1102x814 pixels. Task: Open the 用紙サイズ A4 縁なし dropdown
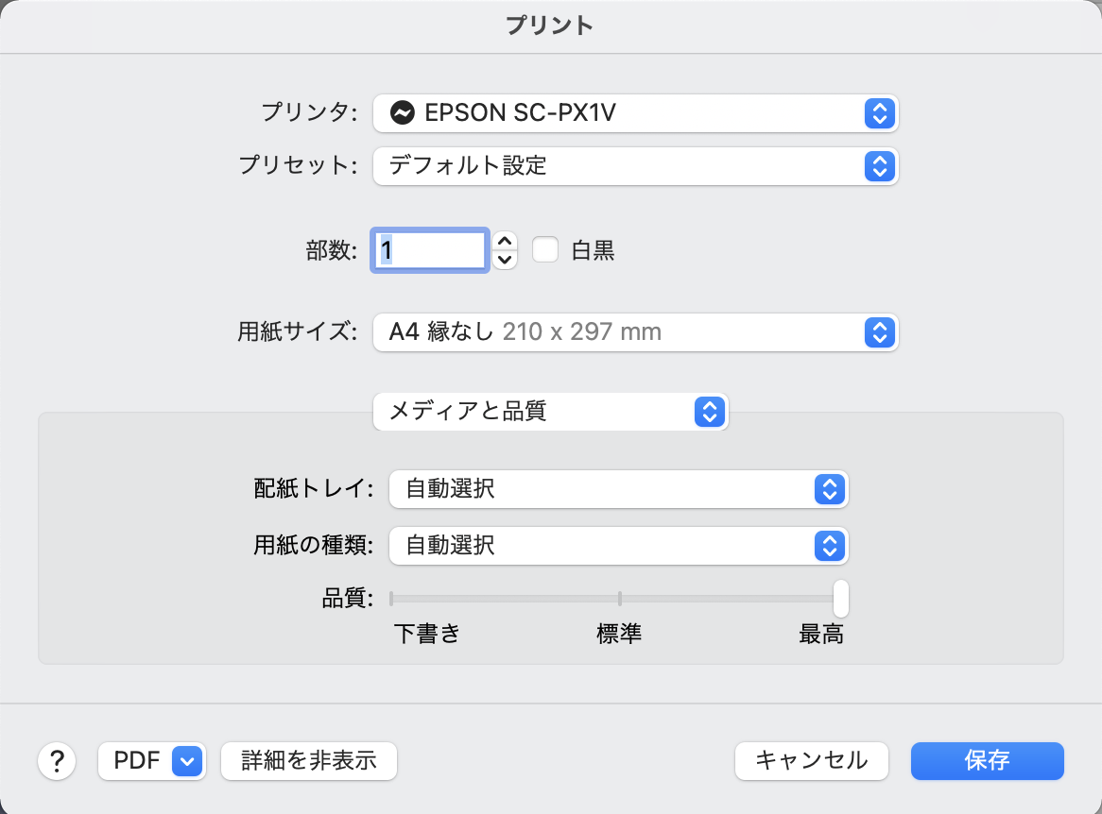coord(635,331)
